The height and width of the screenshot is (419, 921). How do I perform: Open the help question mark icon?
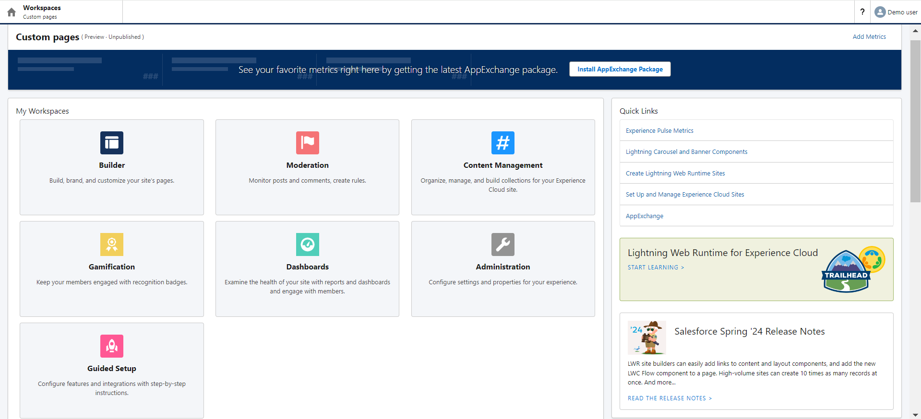click(x=862, y=12)
